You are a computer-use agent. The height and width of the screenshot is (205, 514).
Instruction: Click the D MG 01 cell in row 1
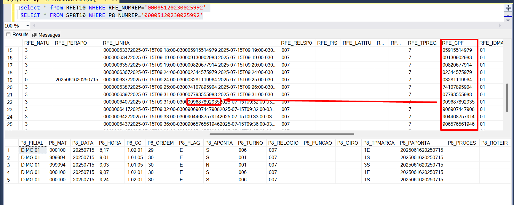[x=33, y=150]
